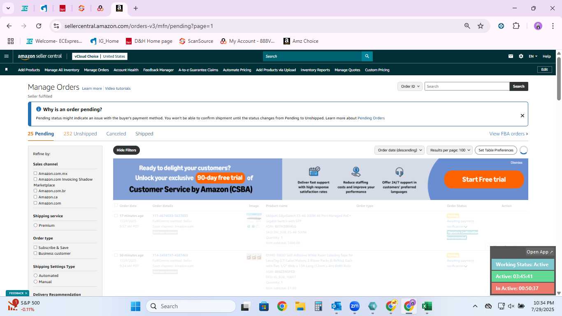Open Inventory Reports menu item
Screen dimensions: 562x316
(x=315, y=70)
